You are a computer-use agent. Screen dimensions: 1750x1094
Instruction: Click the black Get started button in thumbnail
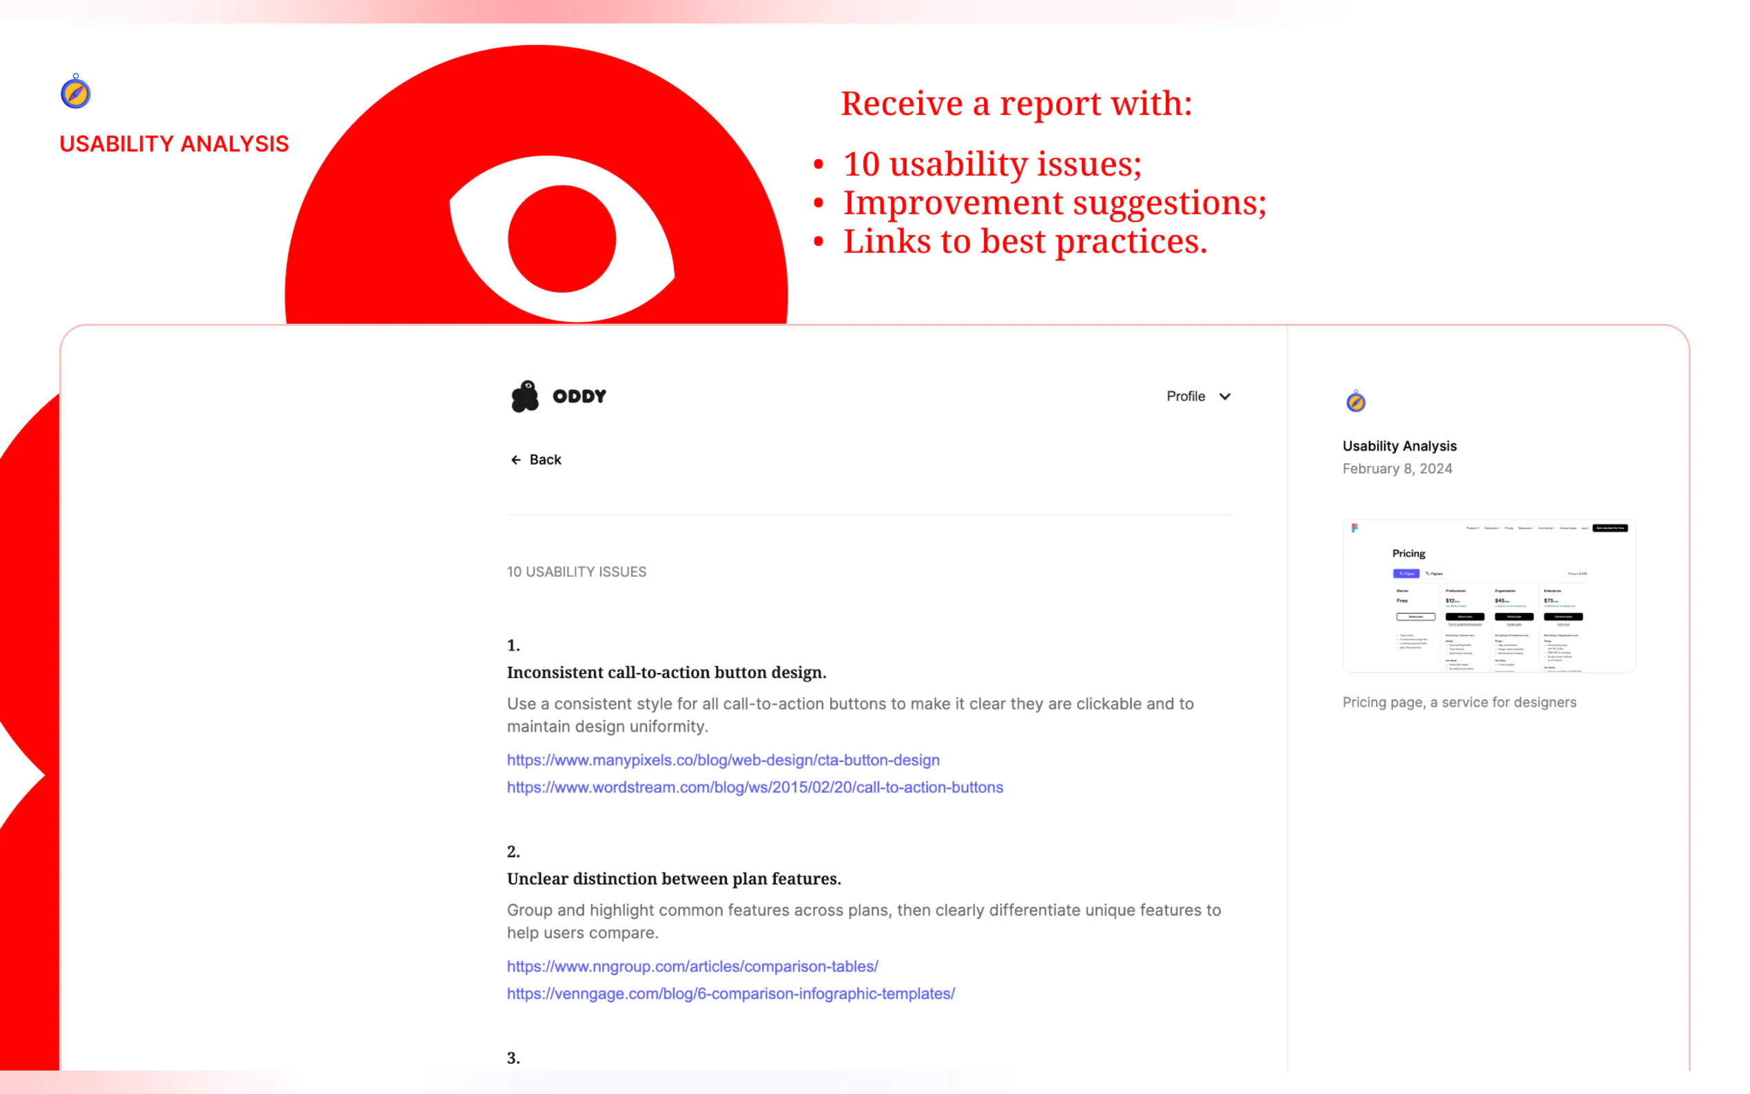[1610, 528]
